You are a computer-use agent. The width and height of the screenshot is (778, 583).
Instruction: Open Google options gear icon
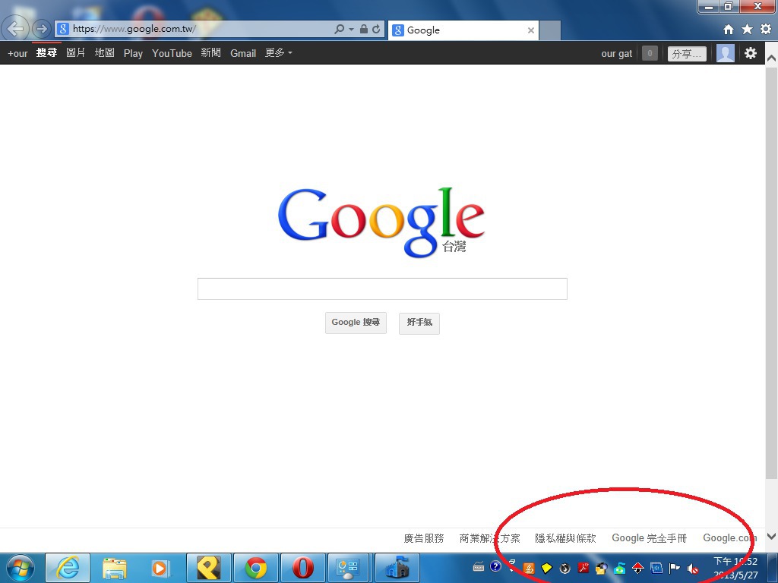coord(751,53)
